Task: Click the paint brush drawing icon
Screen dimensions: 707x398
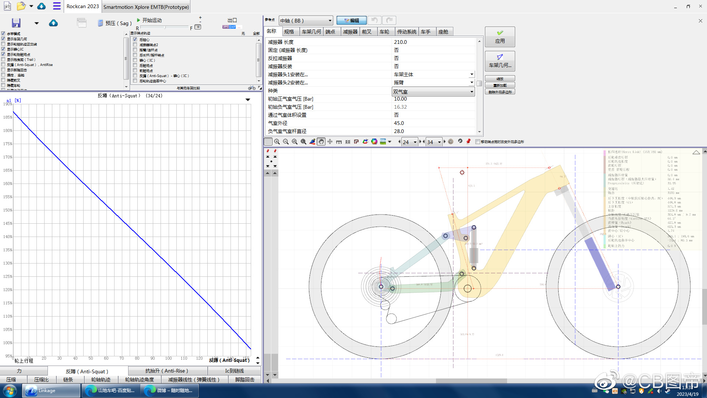Action: (312, 142)
